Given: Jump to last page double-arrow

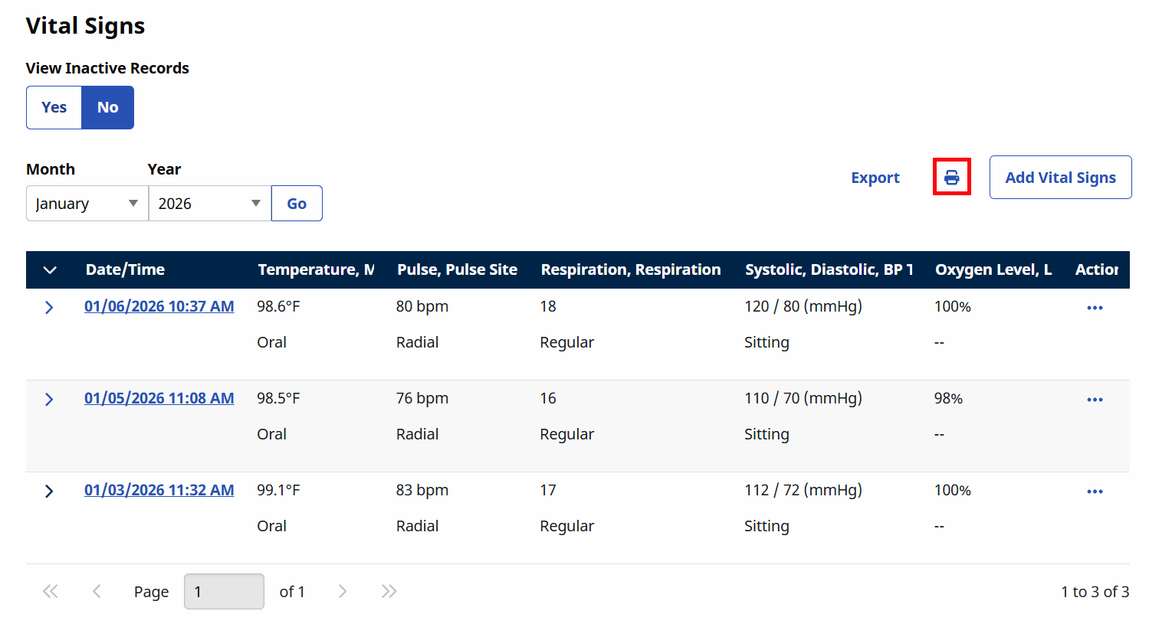Looking at the screenshot, I should (x=389, y=591).
